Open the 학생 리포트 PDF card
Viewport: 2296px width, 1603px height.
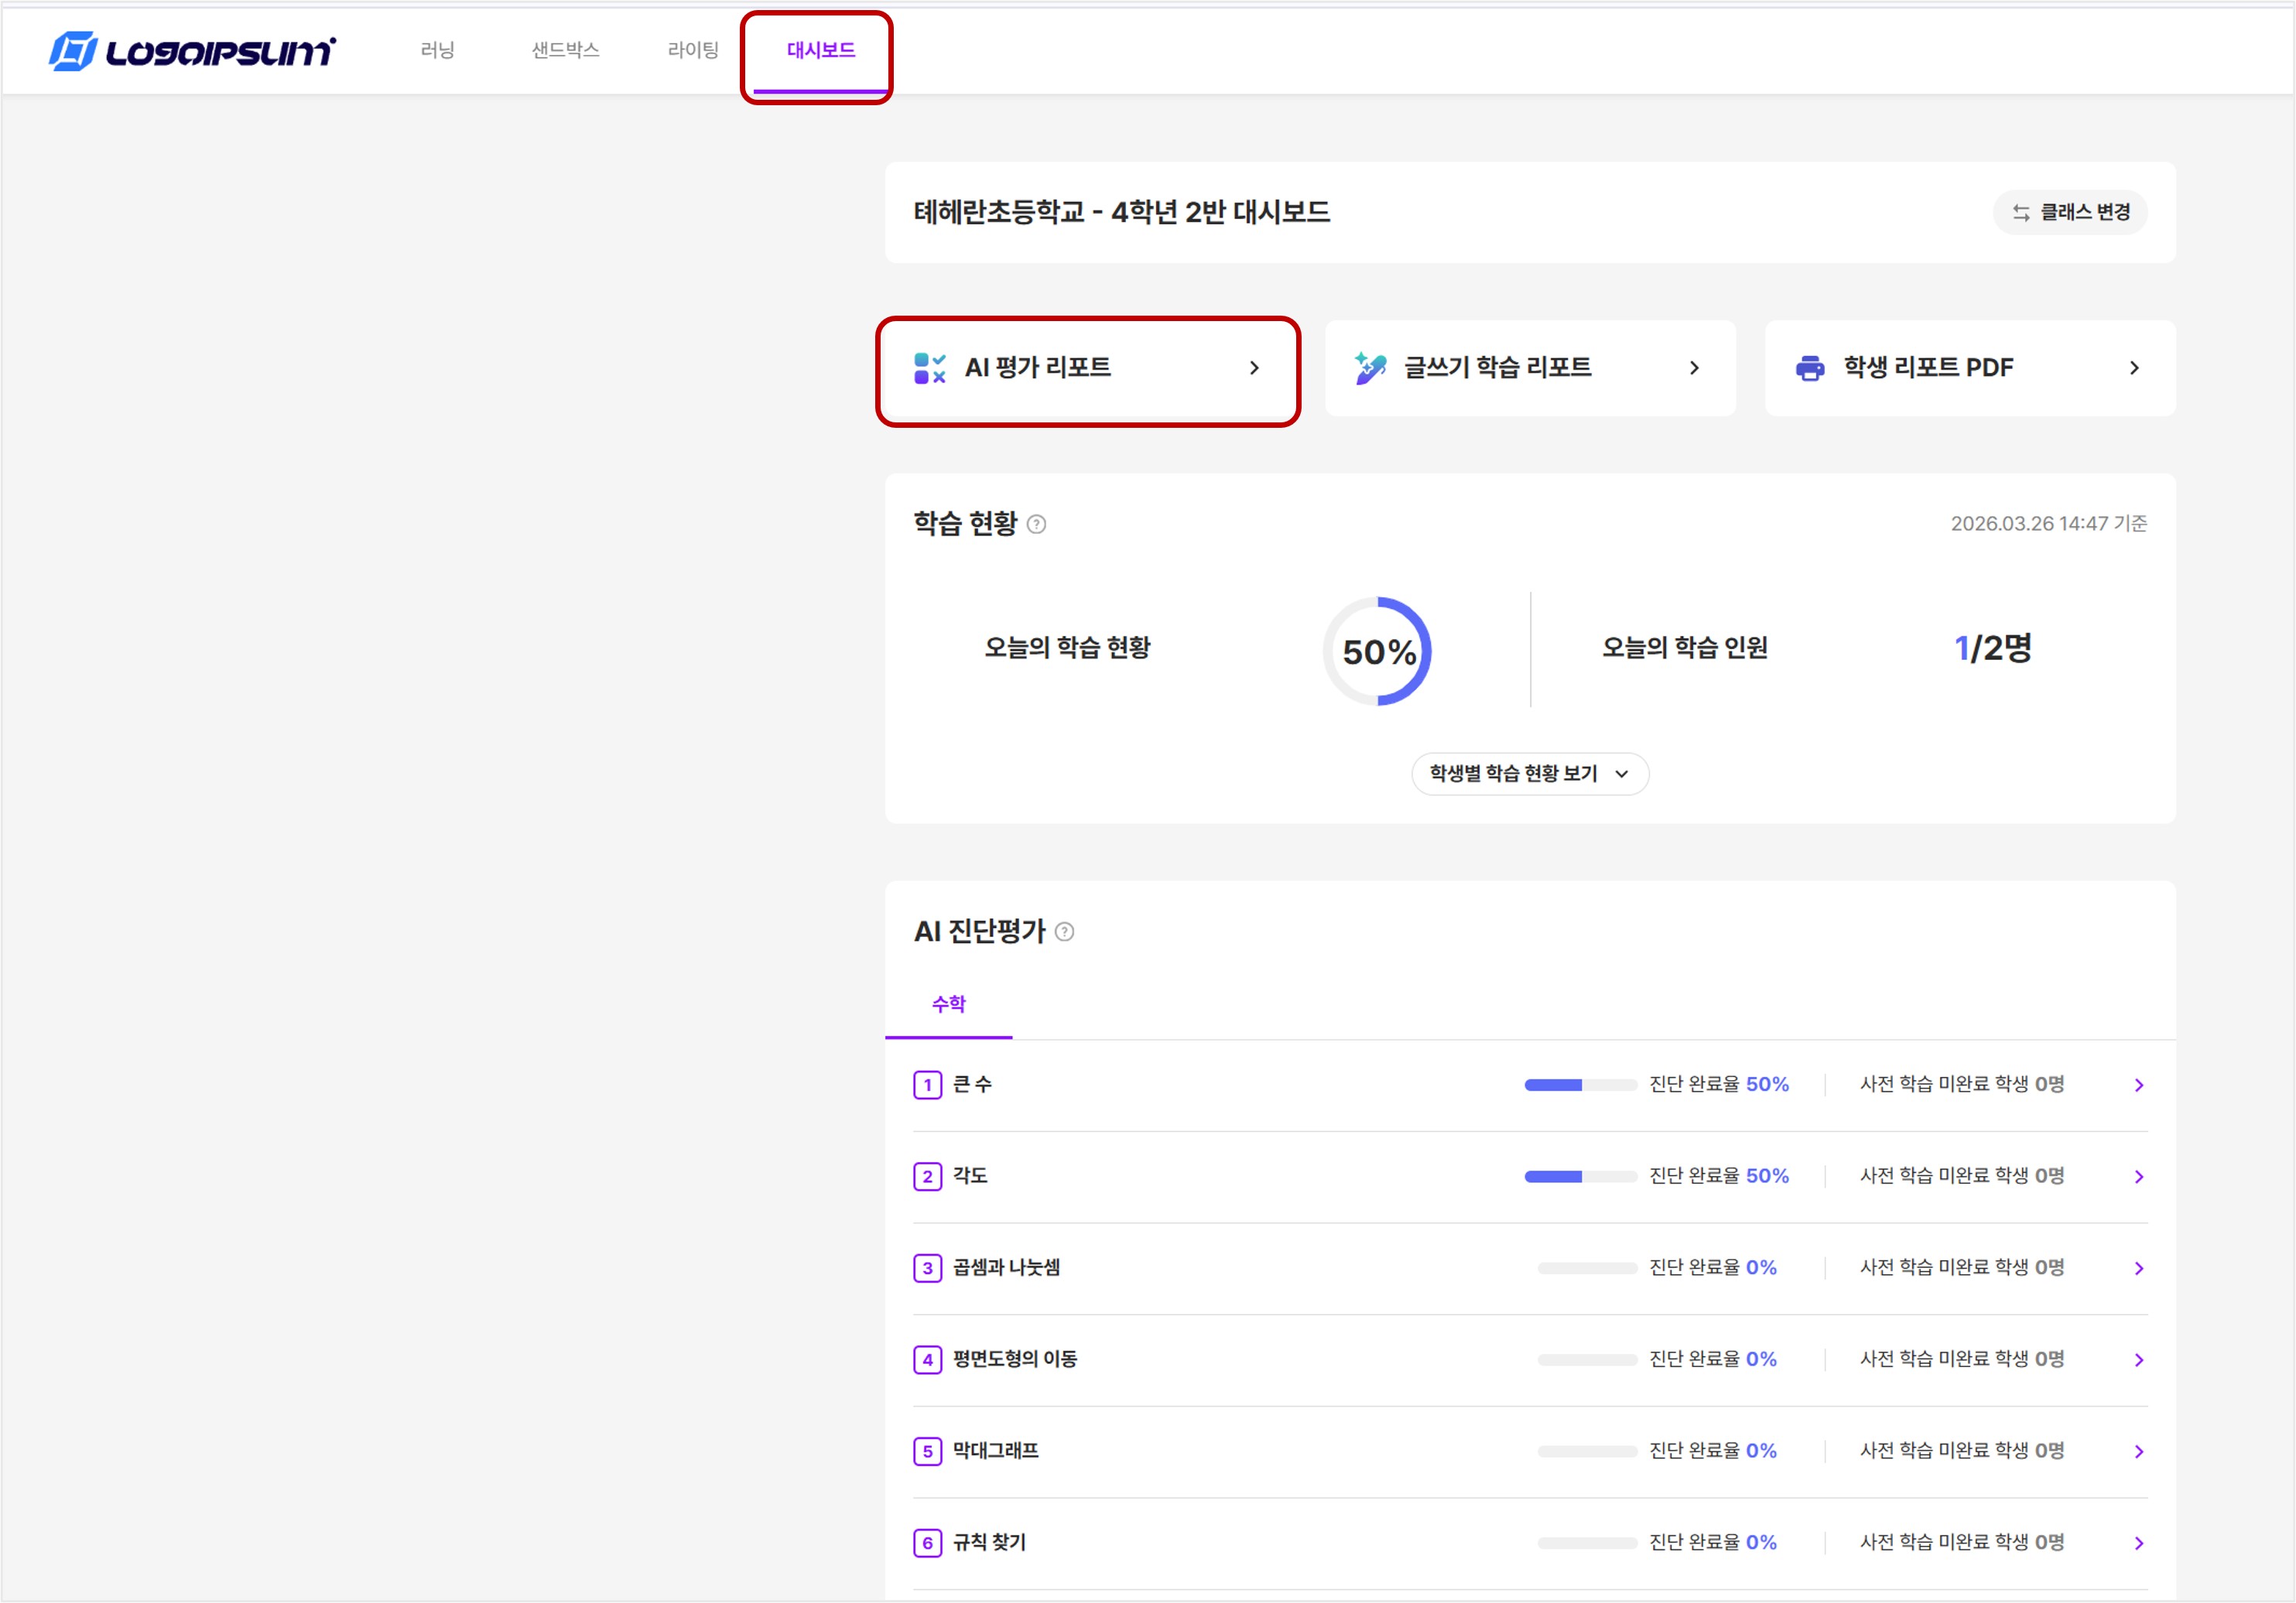point(1970,368)
